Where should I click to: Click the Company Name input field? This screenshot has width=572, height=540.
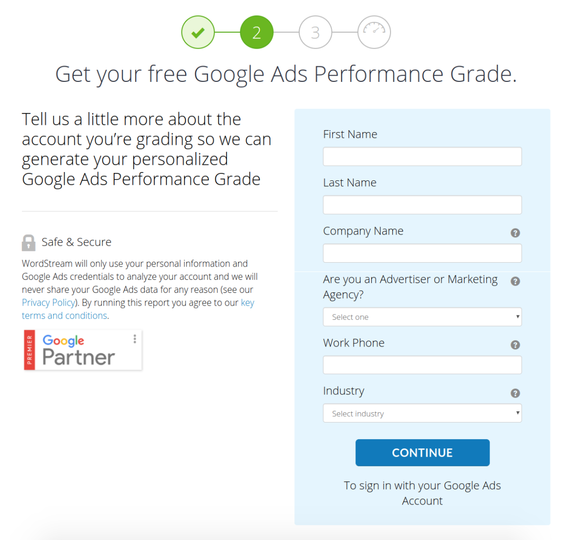(422, 253)
